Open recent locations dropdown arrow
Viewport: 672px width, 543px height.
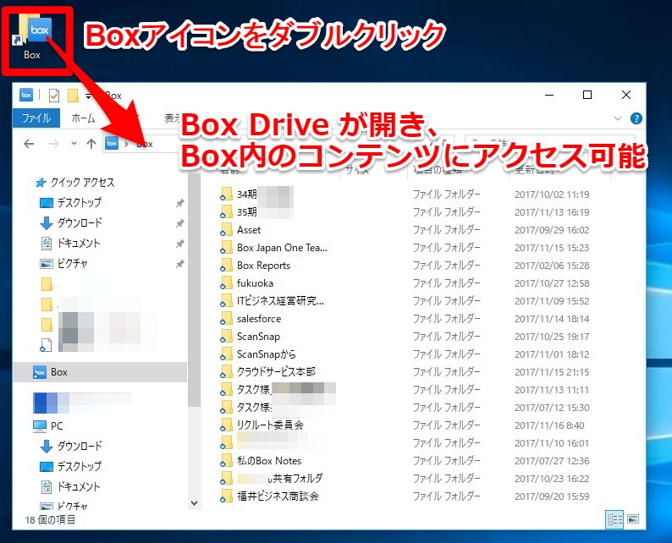[x=74, y=144]
